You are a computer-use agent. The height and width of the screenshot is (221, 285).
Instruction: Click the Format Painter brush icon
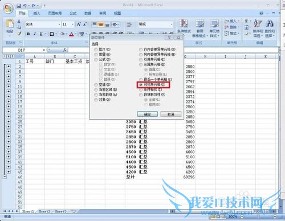(x=19, y=34)
